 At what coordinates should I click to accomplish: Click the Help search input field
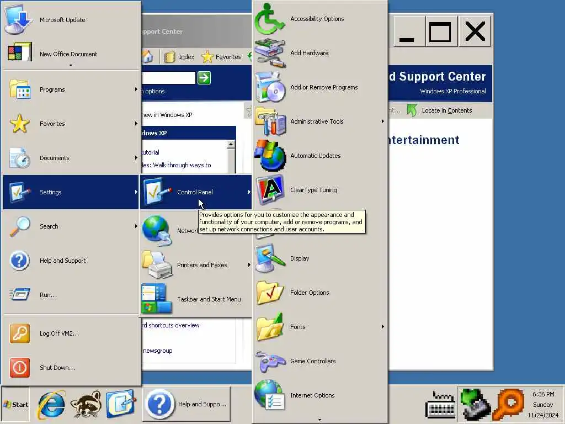click(x=168, y=77)
